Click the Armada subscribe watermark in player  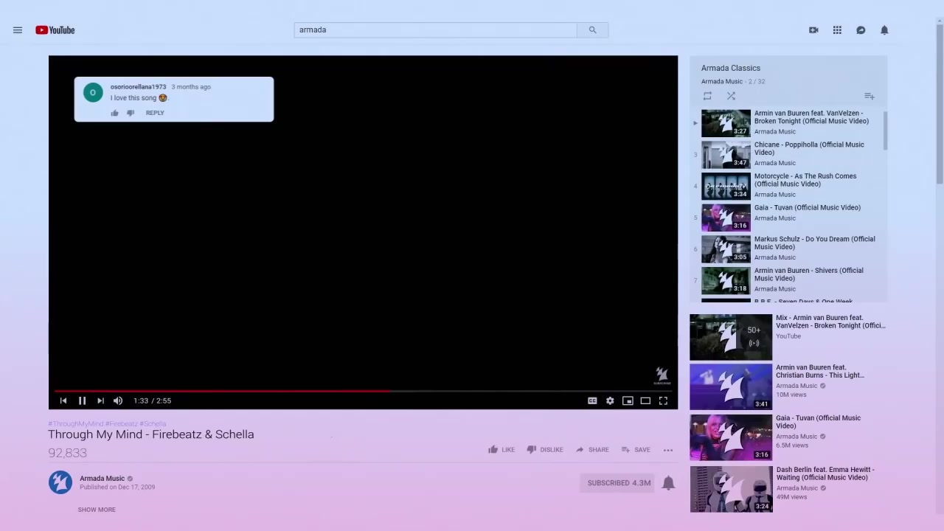[x=662, y=376]
